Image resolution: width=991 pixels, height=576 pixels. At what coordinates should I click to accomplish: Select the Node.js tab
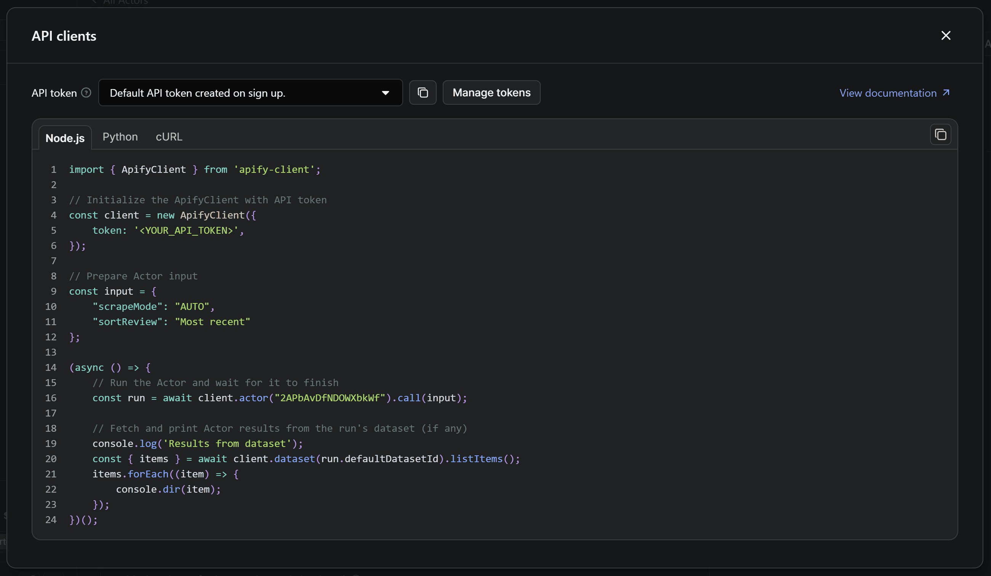65,137
